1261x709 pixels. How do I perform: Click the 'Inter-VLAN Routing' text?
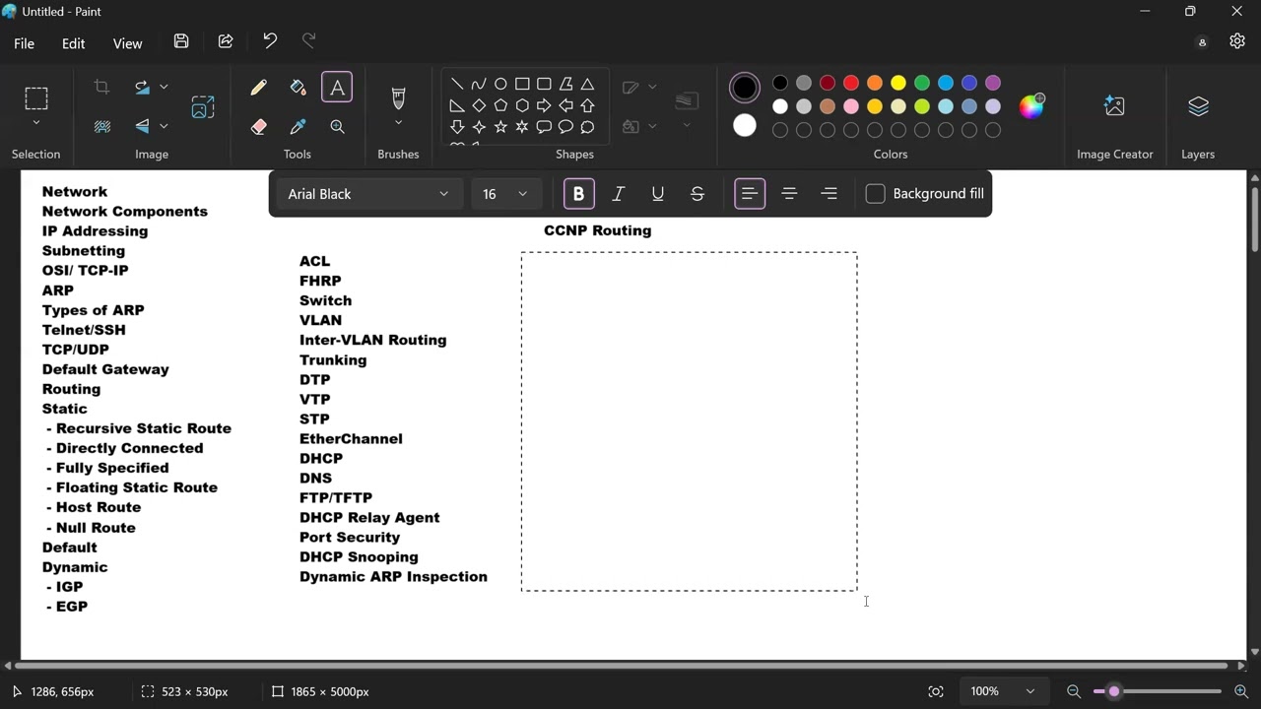point(373,340)
